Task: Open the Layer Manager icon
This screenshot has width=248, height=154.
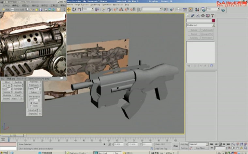Action: pos(178,10)
